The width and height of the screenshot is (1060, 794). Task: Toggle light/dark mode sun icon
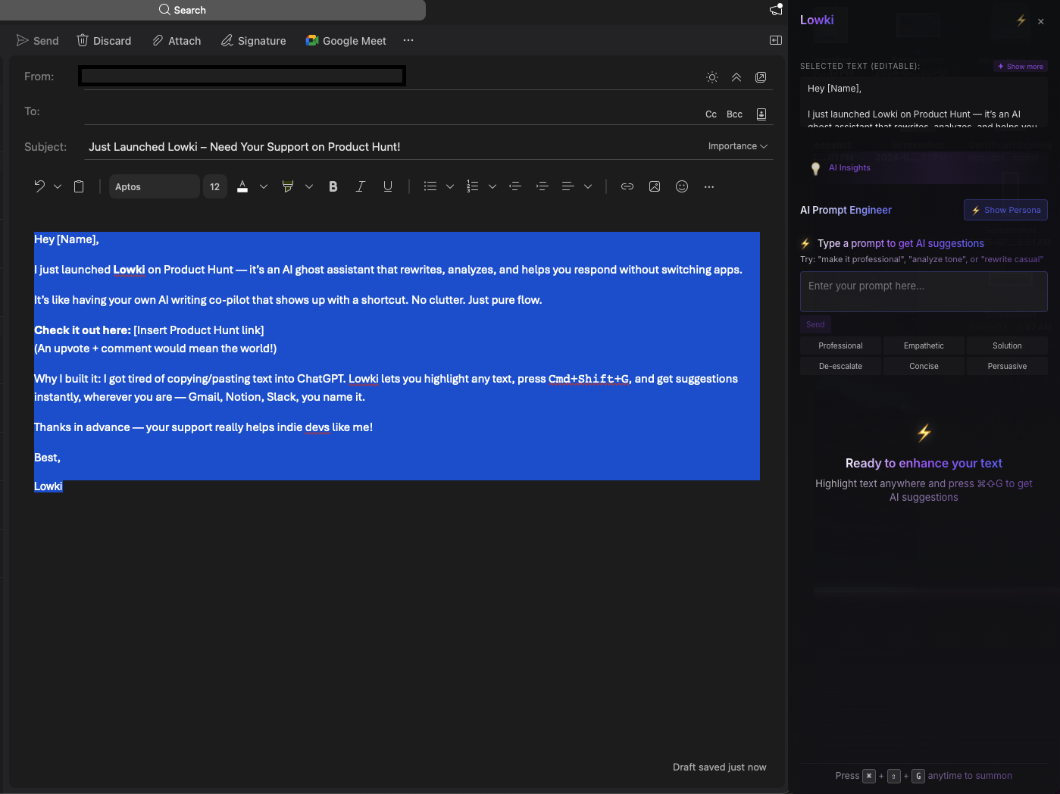[x=712, y=77]
